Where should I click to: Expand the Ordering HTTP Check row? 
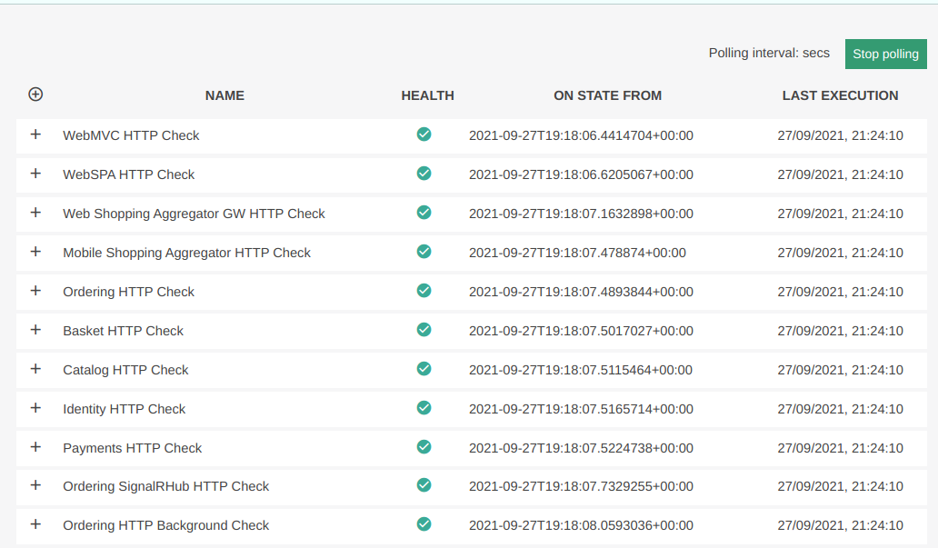tap(35, 291)
